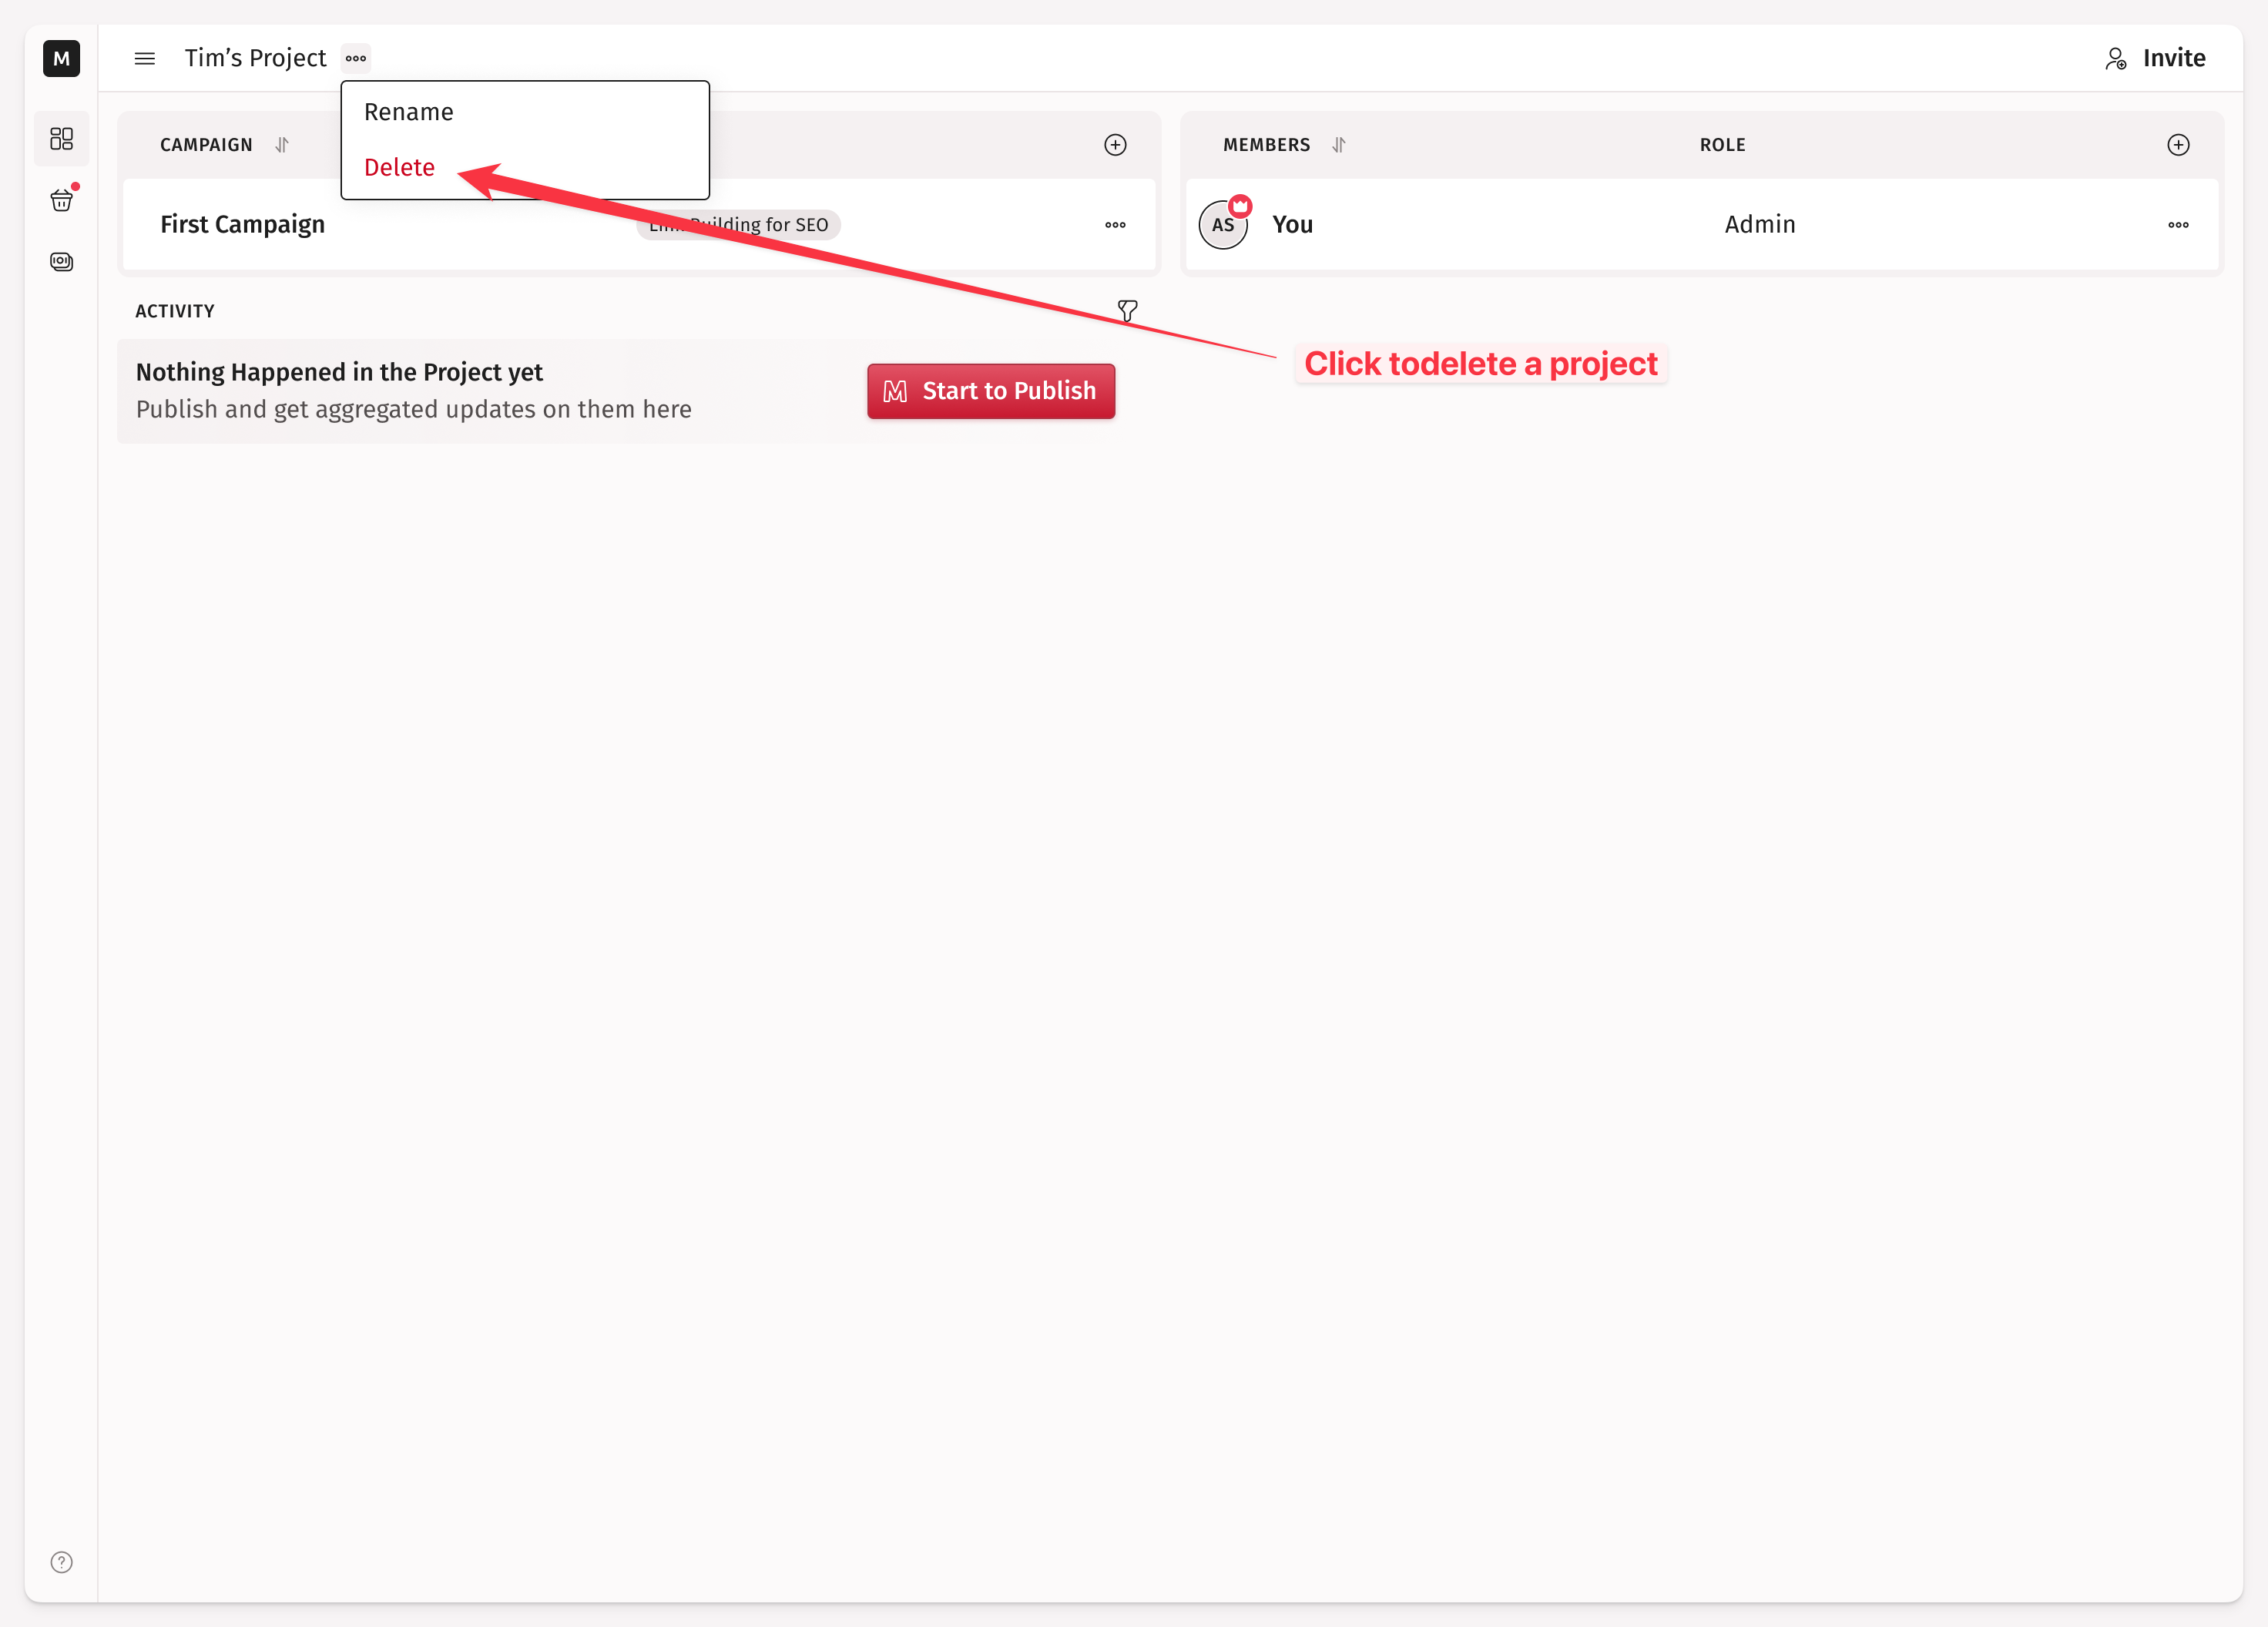The width and height of the screenshot is (2268, 1627).
Task: Click the AS member avatar
Action: [1222, 225]
